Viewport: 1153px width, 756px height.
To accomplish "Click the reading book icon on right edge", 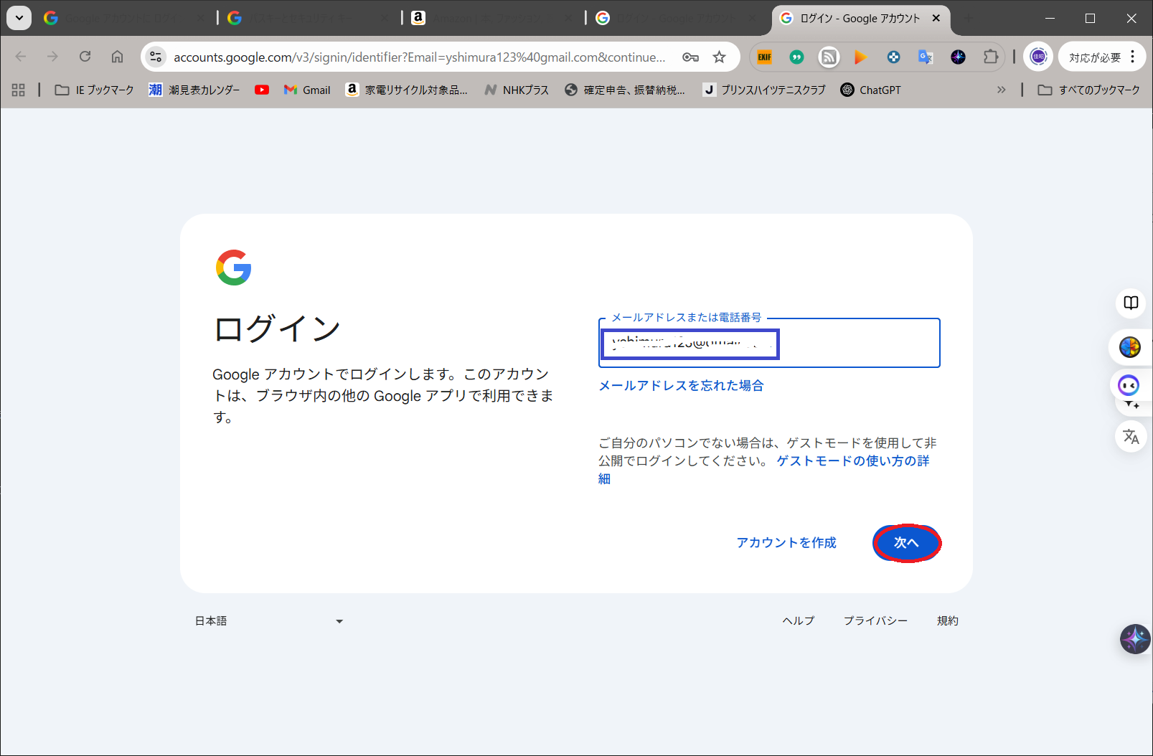I will 1131,303.
